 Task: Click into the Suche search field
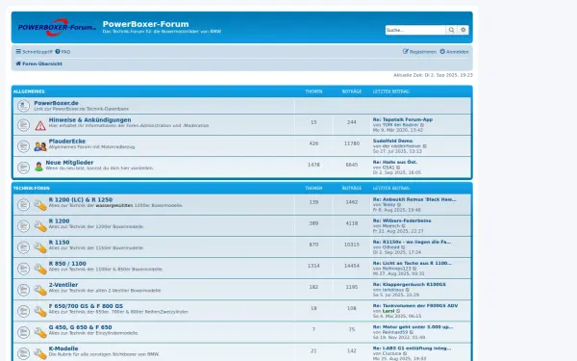tap(415, 30)
